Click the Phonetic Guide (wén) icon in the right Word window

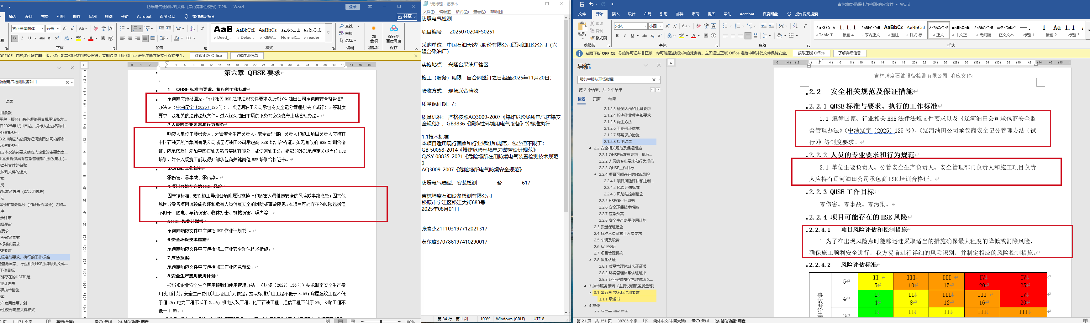[706, 26]
